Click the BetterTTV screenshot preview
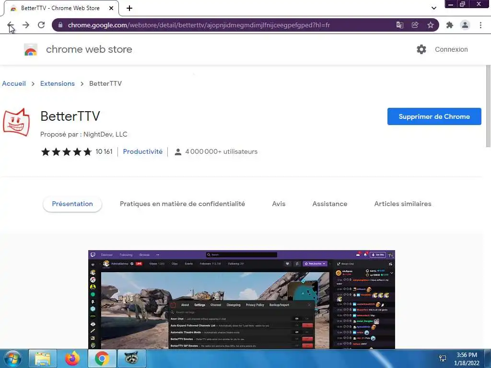Screen dimensions: 491x368 coord(242,299)
